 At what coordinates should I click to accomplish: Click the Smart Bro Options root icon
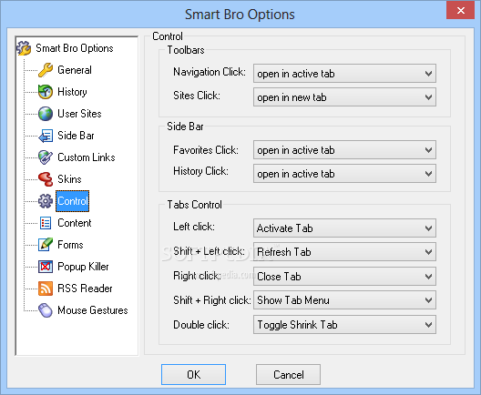(24, 48)
